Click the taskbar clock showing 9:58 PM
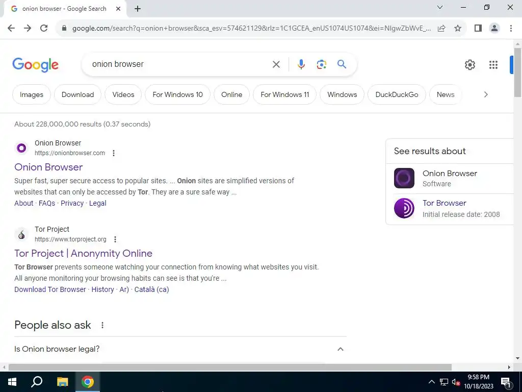Image resolution: width=522 pixels, height=392 pixels. point(478,382)
